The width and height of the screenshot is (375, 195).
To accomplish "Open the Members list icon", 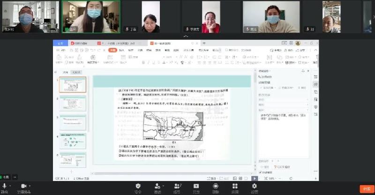I will point(178,186).
